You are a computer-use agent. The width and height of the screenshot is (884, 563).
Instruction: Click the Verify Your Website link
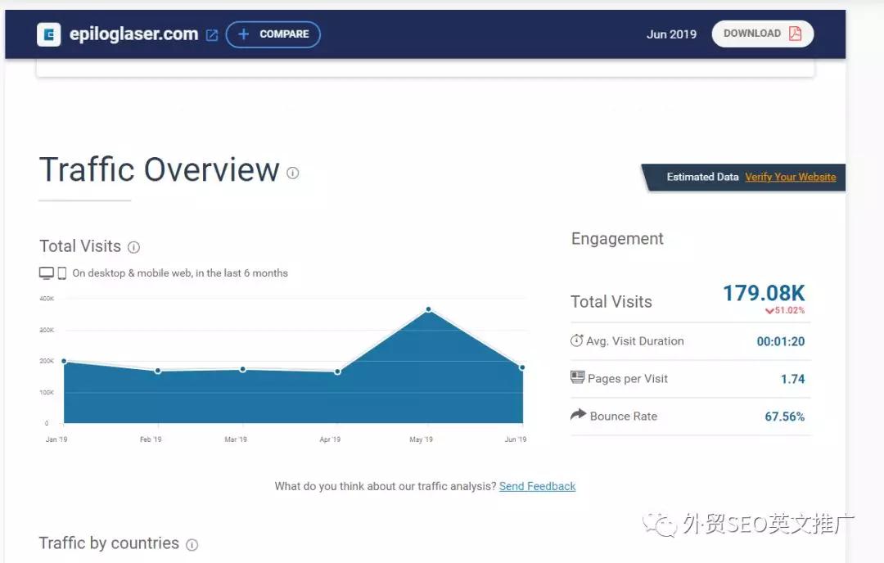(790, 177)
